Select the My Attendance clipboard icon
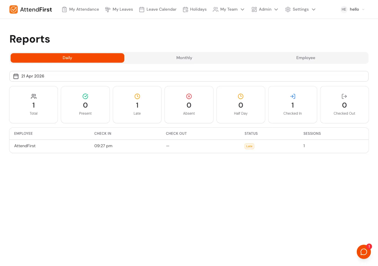Viewport: 378px width, 266px height. point(64,9)
